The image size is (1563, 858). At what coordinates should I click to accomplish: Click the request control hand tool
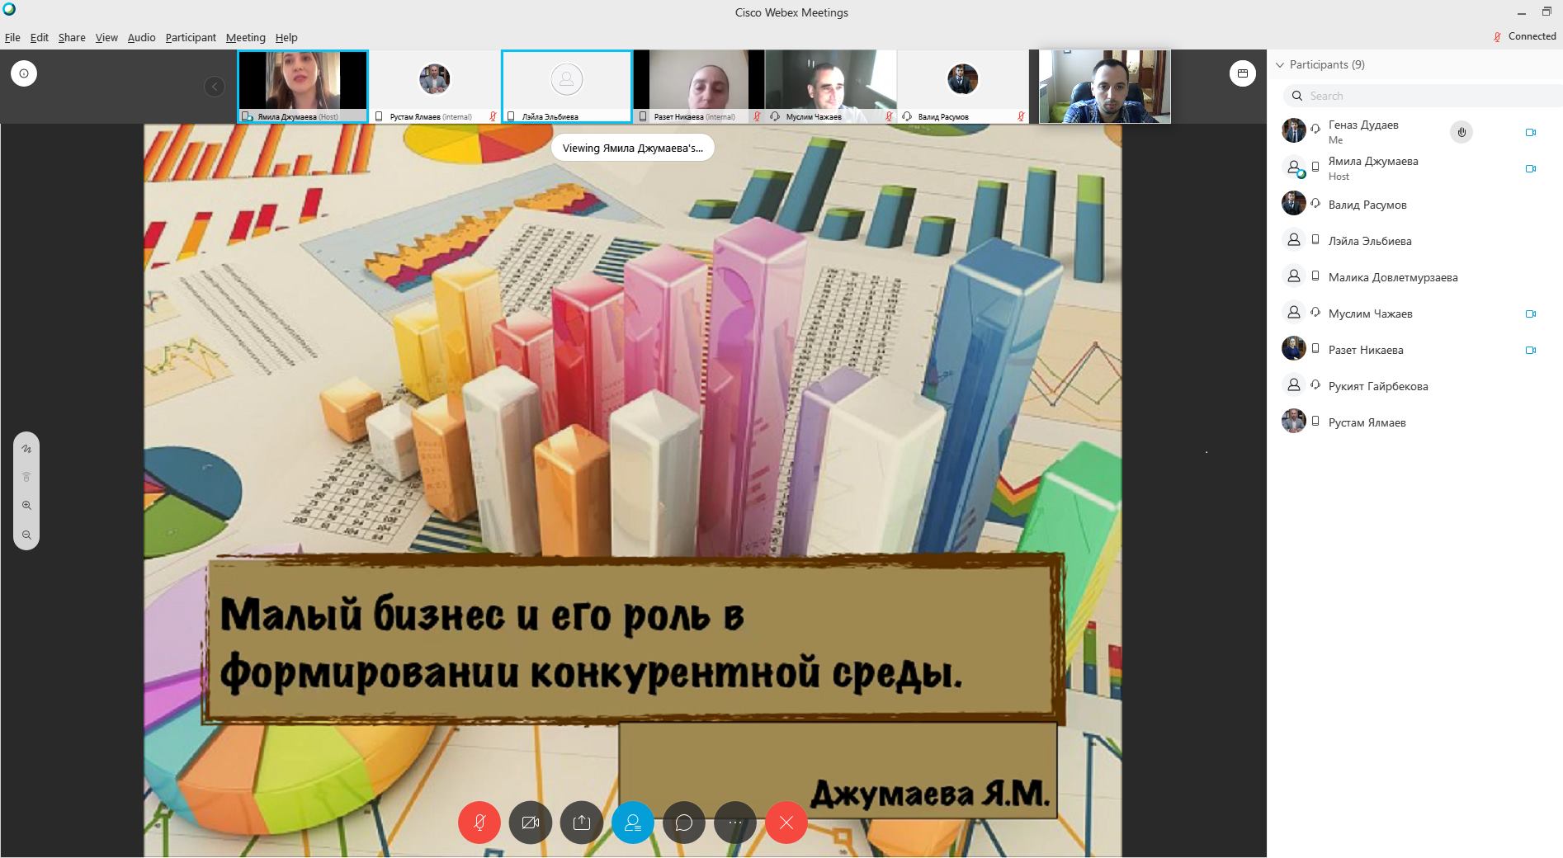[26, 477]
